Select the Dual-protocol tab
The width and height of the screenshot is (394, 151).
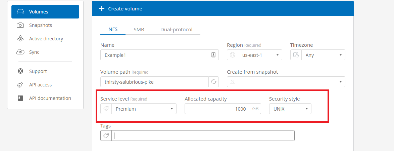pos(176,30)
